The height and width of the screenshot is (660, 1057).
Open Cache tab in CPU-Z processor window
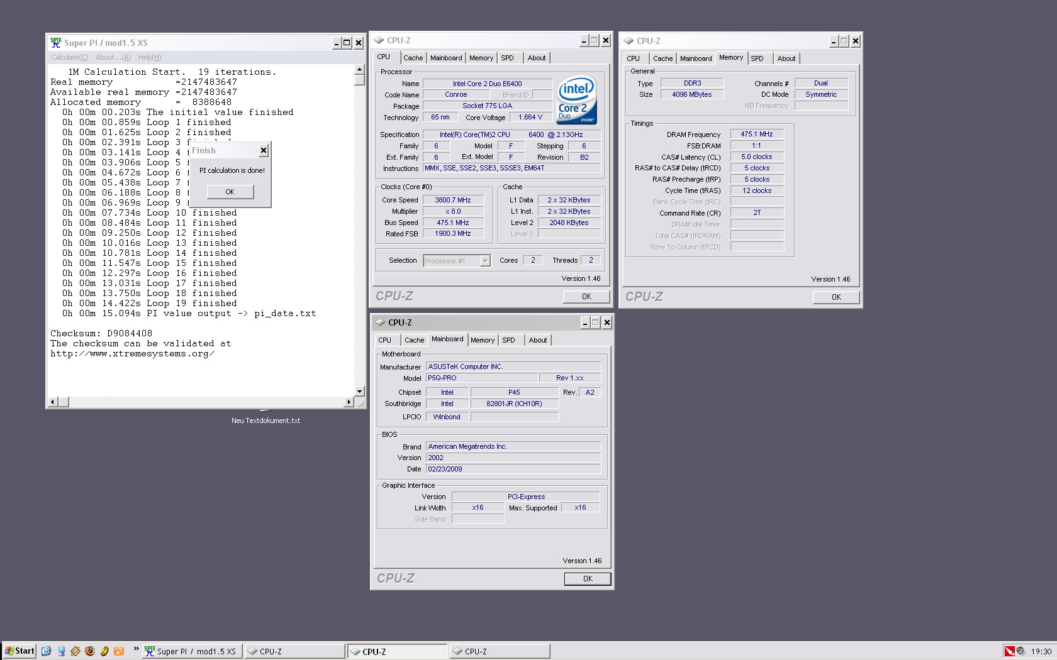(413, 58)
